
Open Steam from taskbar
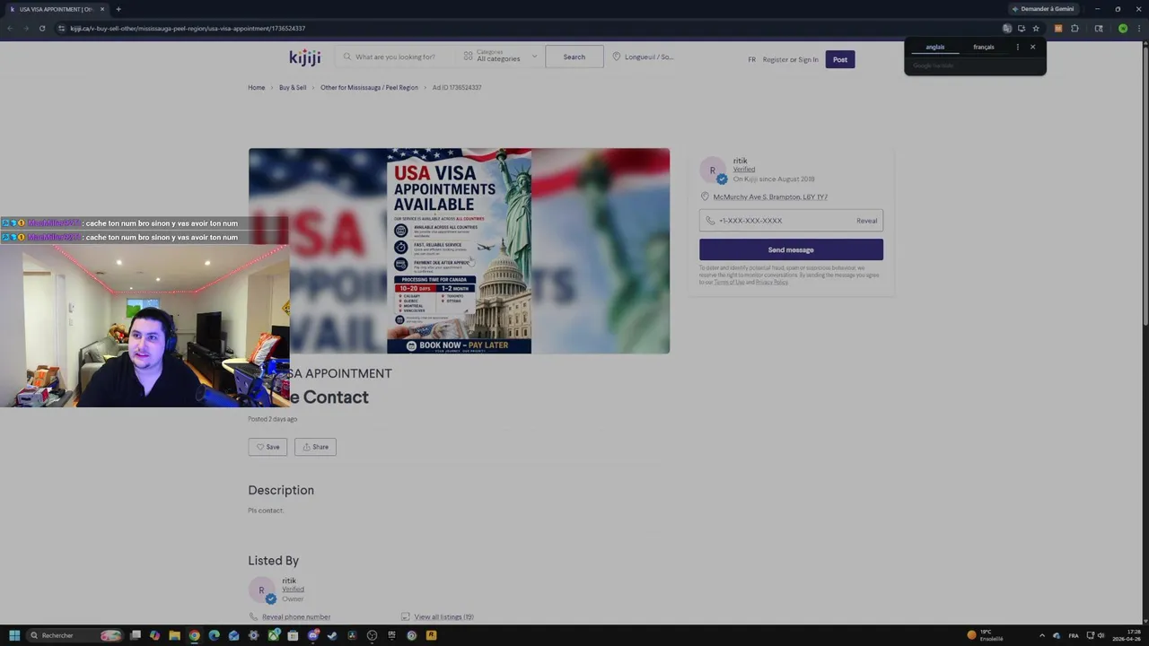click(x=332, y=635)
